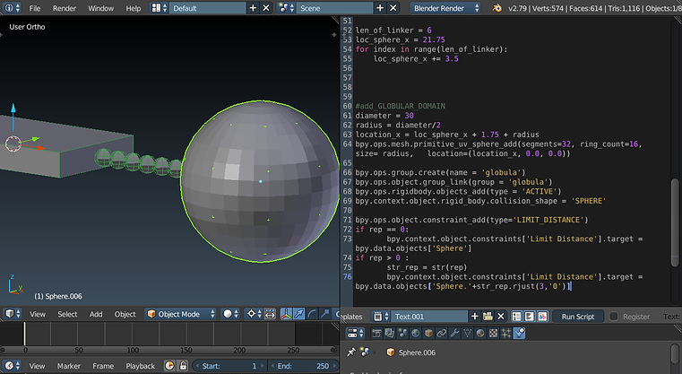Open the File menu

click(35, 8)
